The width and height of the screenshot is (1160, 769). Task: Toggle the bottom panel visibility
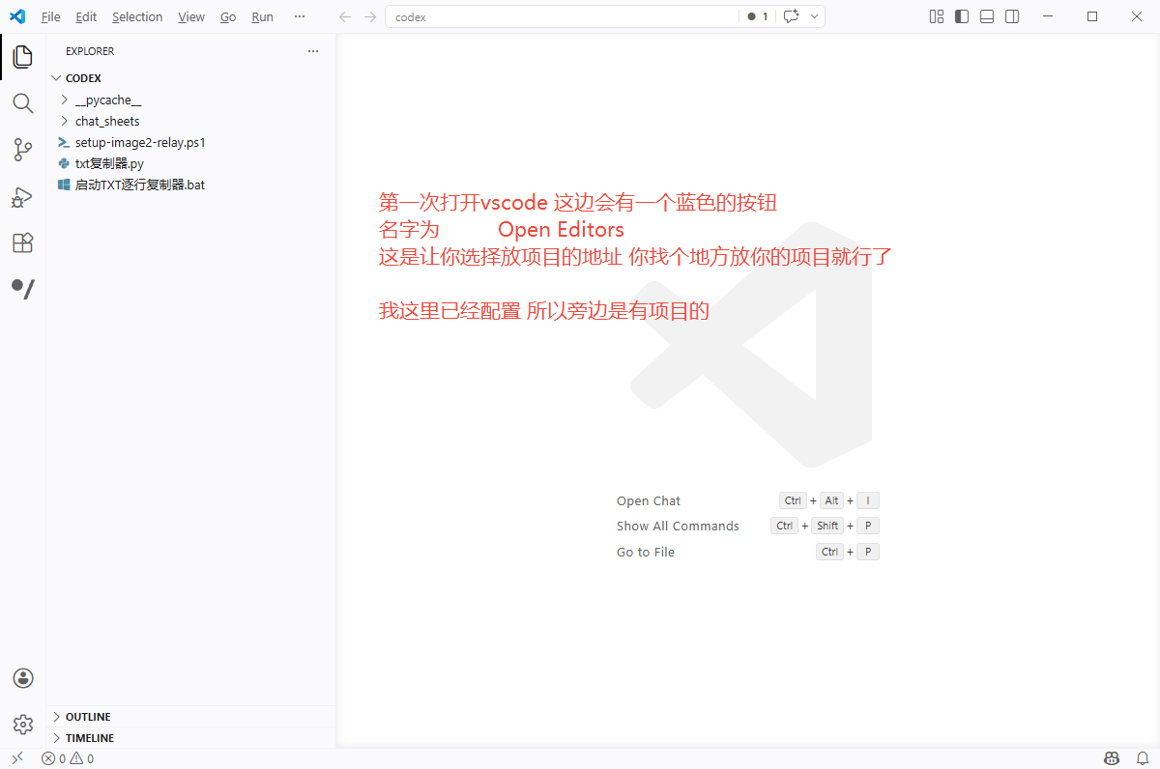(987, 16)
